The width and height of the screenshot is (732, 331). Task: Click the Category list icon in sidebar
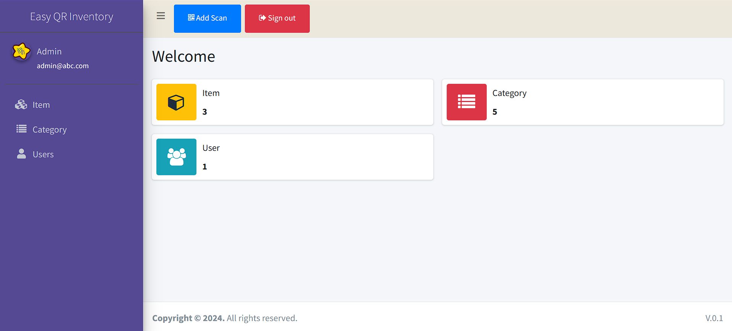point(21,129)
